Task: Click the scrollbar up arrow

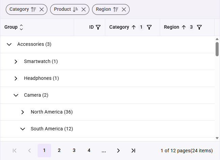Action: [x=217, y=39]
